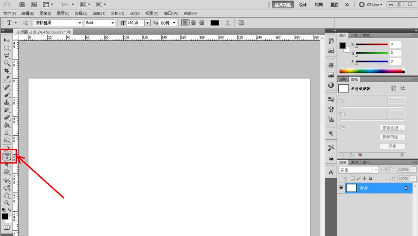This screenshot has height=236, width=418.
Task: Select the Blur tool
Action: click(7, 132)
